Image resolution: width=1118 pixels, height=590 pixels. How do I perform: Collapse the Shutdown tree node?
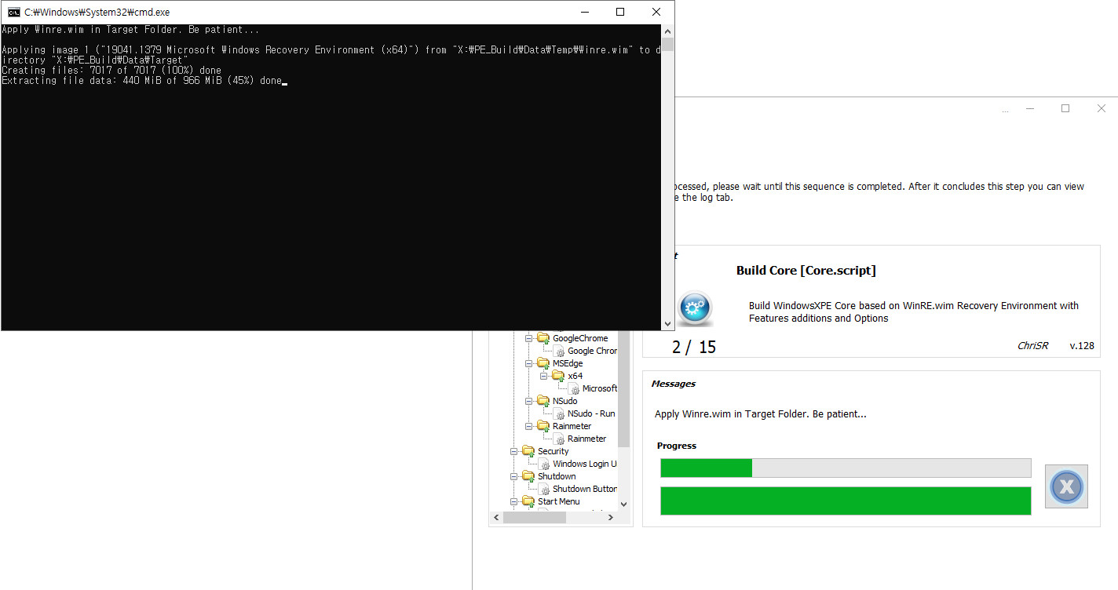coord(514,476)
